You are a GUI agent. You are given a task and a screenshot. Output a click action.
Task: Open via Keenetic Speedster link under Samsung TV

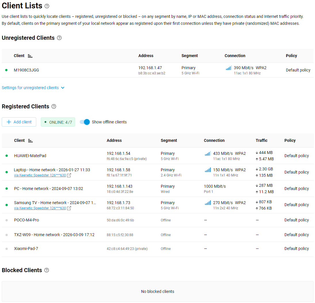40,208
